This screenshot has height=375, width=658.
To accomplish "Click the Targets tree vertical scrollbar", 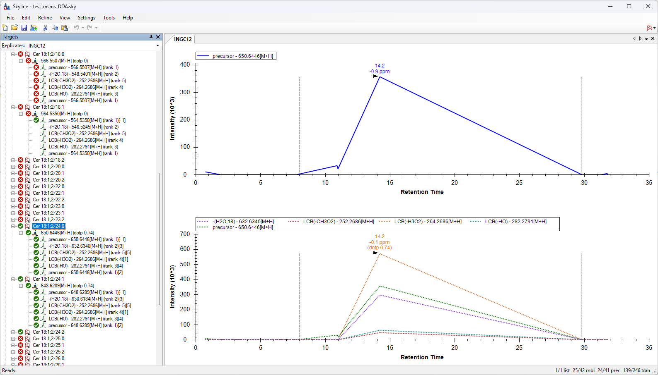I will pos(159,239).
